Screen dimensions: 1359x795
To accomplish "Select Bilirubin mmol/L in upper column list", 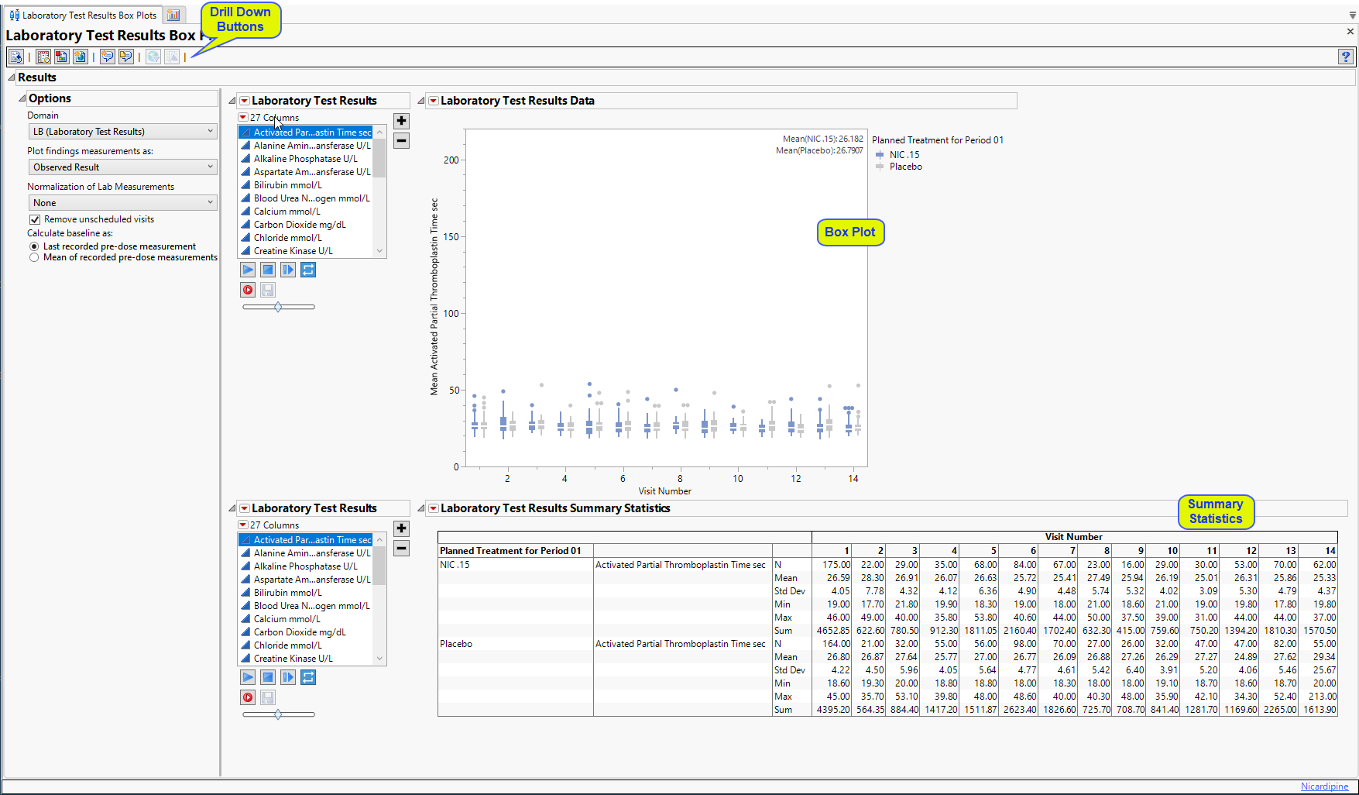I will point(287,185).
